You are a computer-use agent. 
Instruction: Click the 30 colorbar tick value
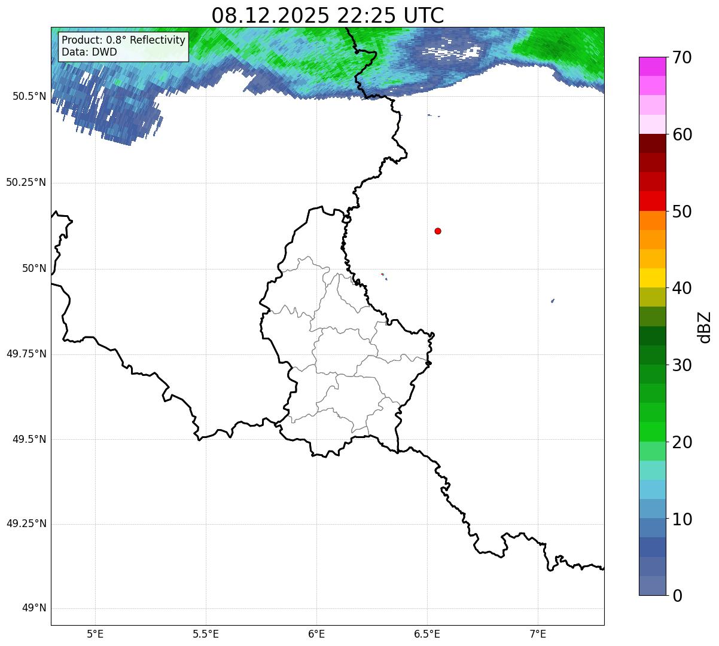tap(682, 365)
